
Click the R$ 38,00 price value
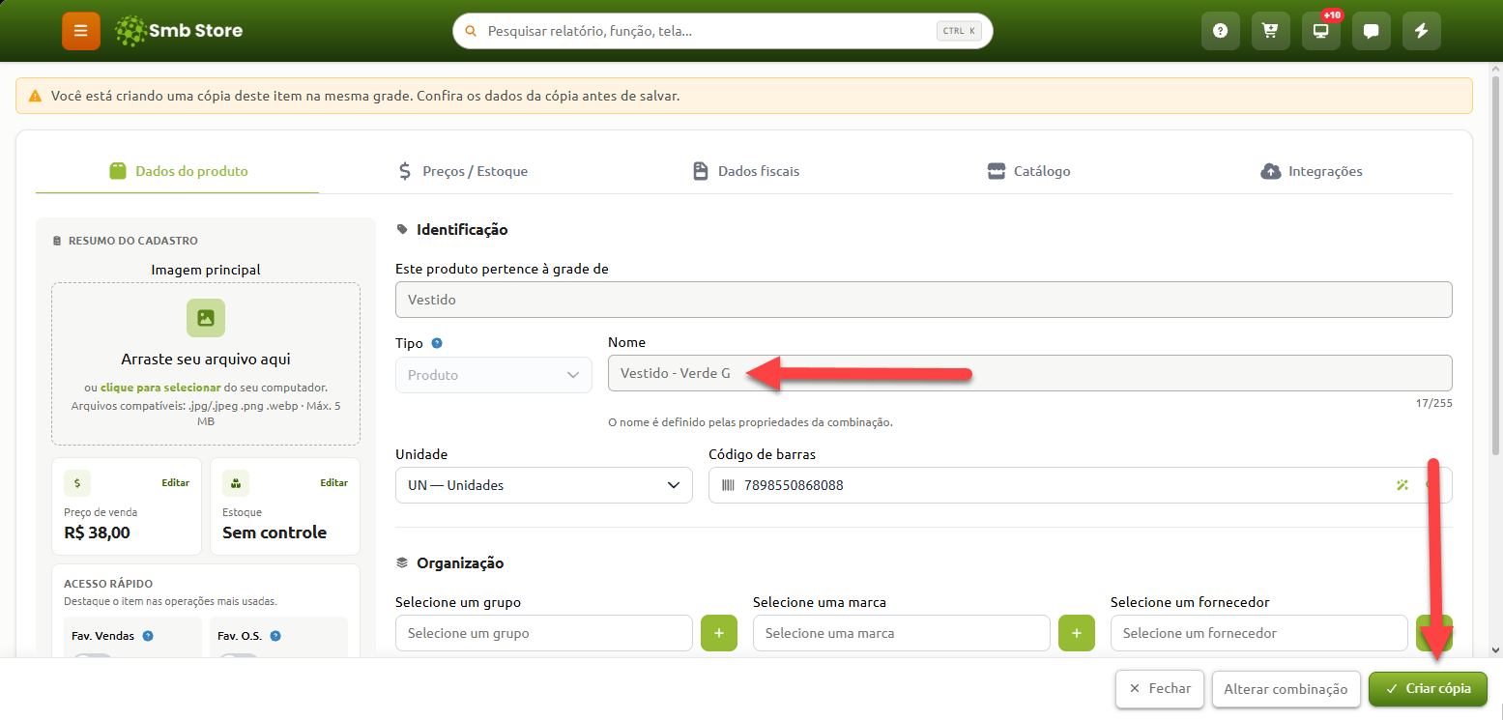coord(97,533)
